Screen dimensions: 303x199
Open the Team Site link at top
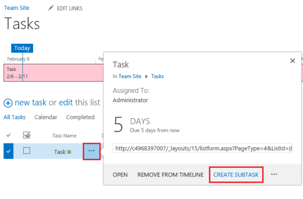[17, 8]
